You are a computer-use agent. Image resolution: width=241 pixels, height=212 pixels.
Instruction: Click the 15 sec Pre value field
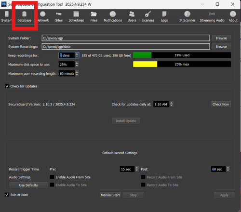127,169
